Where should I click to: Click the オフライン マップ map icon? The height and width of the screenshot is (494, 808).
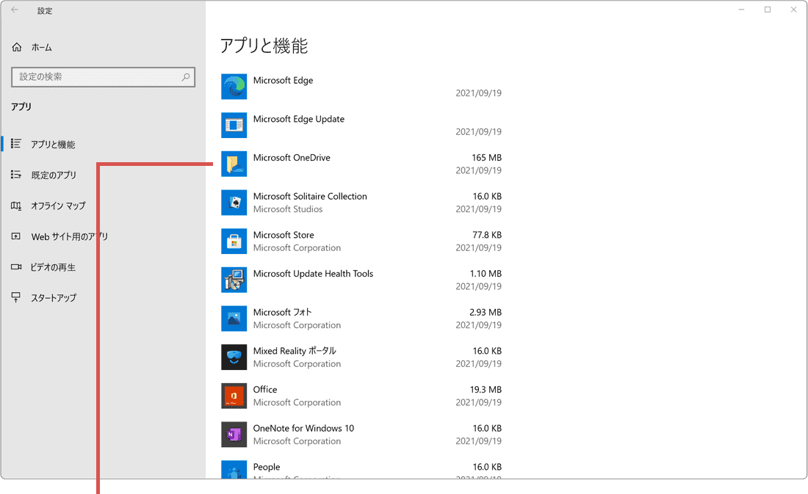[16, 206]
